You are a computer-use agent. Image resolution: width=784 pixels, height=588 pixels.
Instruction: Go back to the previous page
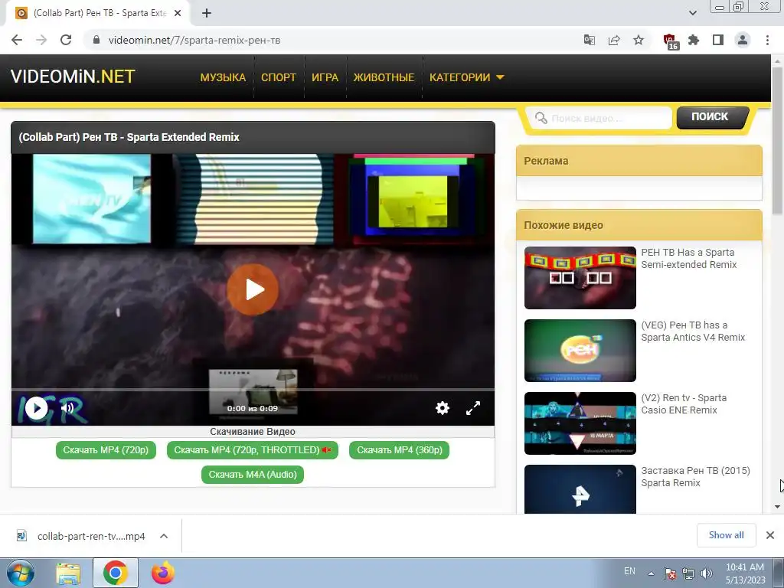click(x=17, y=40)
